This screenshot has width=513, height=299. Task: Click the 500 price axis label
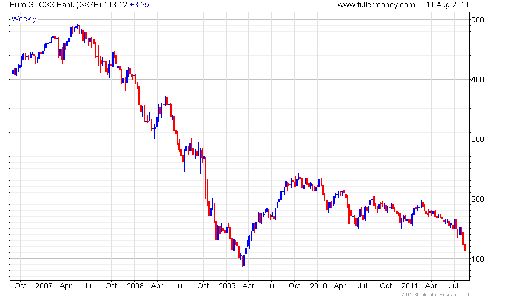(x=477, y=20)
